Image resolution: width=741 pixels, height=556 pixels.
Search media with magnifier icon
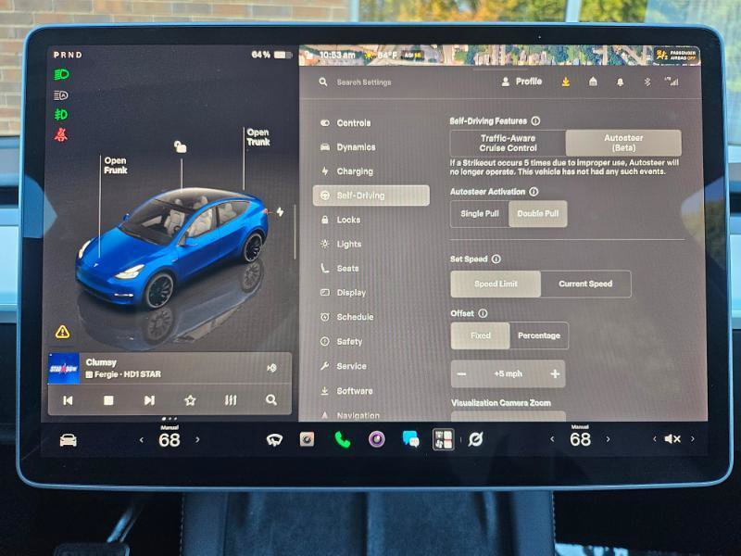pyautogui.click(x=271, y=400)
